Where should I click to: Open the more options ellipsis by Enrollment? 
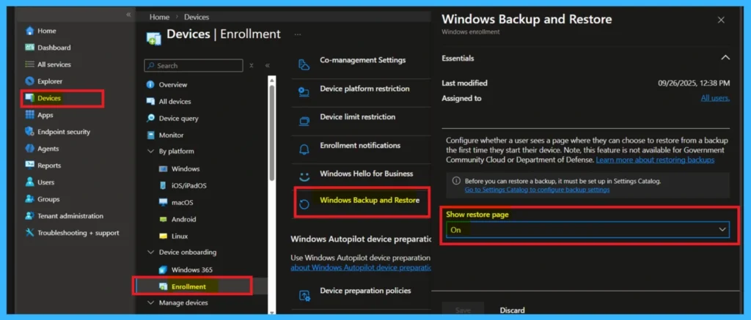298,34
